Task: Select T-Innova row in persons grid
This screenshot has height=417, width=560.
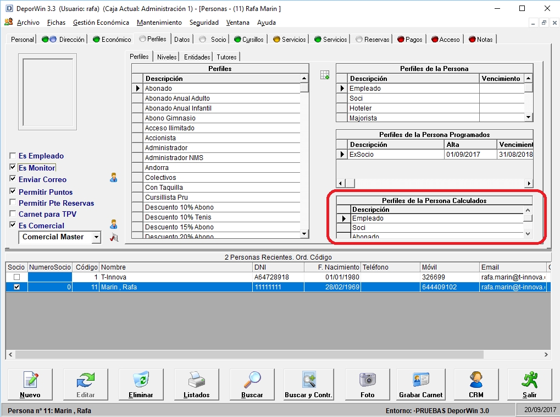Action: [278, 277]
